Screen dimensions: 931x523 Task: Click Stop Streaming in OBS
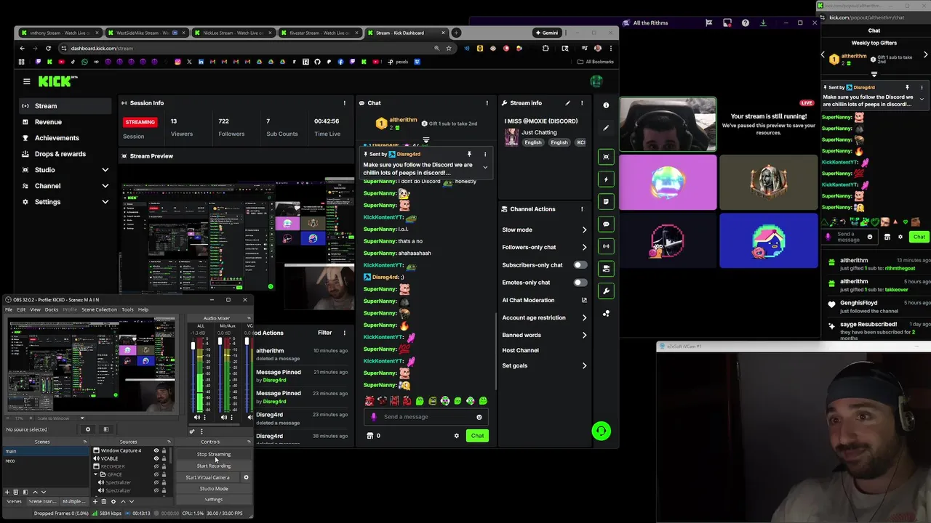pyautogui.click(x=213, y=454)
